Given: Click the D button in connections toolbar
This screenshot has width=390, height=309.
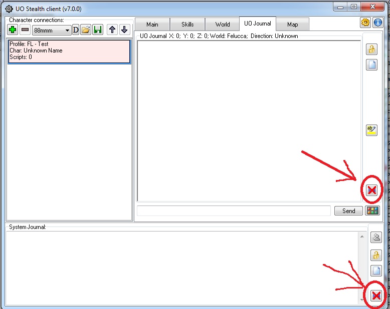Looking at the screenshot, I should pos(76,30).
